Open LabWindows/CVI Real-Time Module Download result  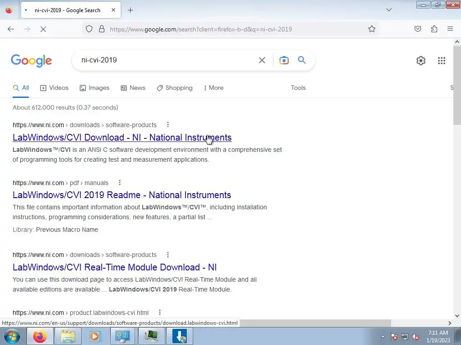tap(115, 267)
